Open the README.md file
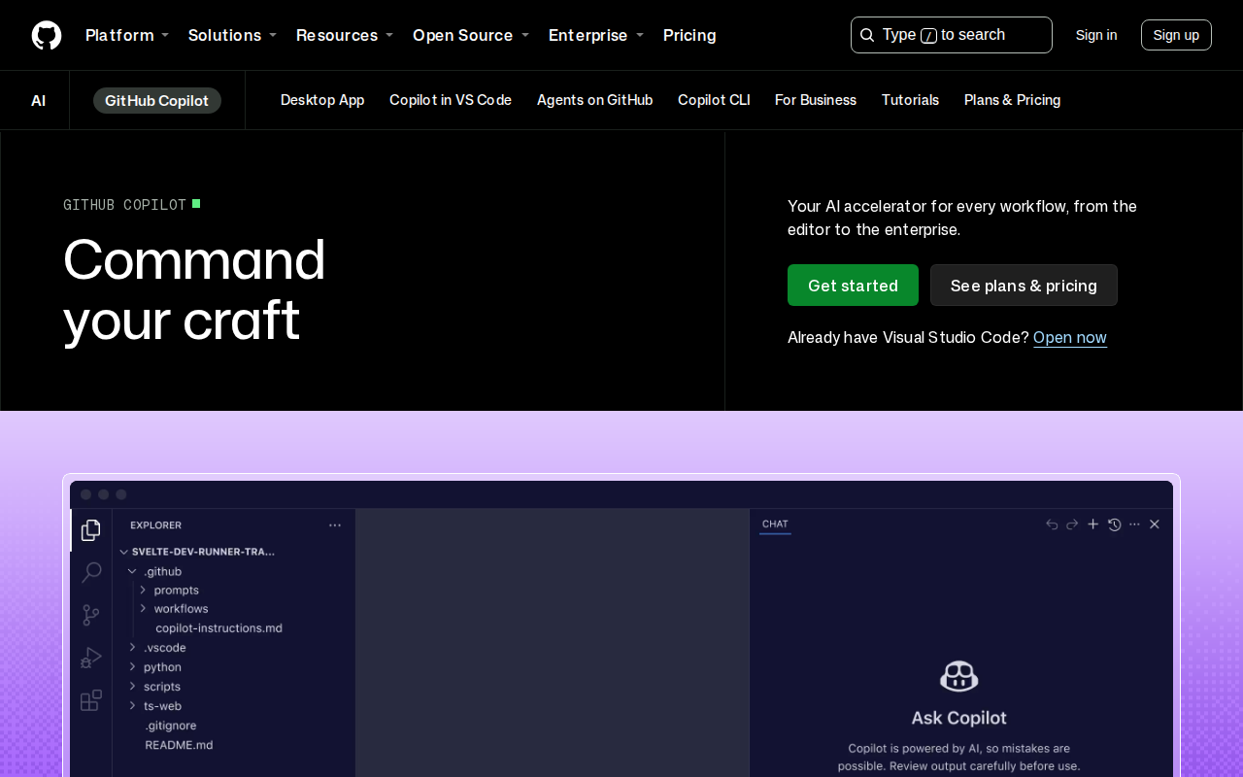This screenshot has width=1243, height=777. coord(179,745)
